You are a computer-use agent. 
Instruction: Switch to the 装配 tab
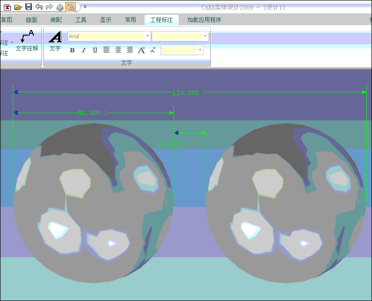click(x=56, y=20)
